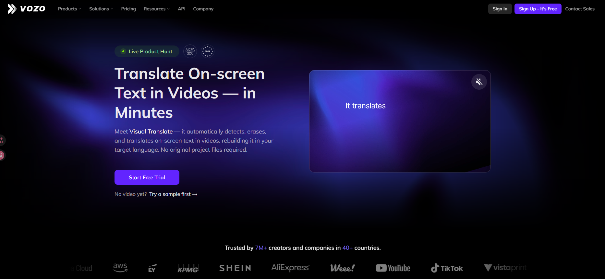Expand the Solutions dropdown menu
Viewport: 605px width, 279px height.
[x=101, y=9]
